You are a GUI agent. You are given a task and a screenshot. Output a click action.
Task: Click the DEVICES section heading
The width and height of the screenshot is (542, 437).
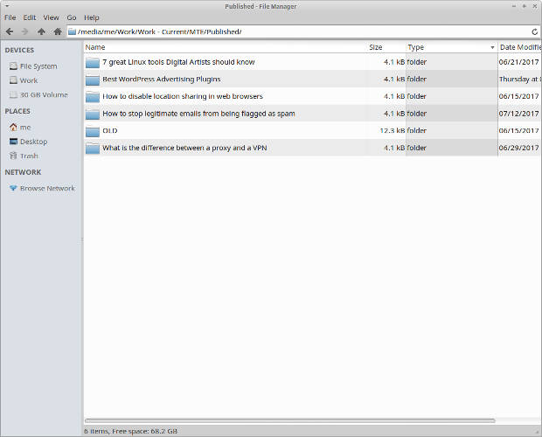[19, 50]
